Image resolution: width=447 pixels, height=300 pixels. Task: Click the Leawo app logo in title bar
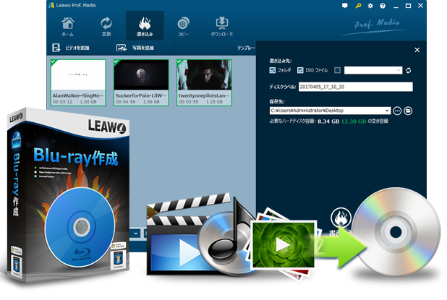[51, 5]
